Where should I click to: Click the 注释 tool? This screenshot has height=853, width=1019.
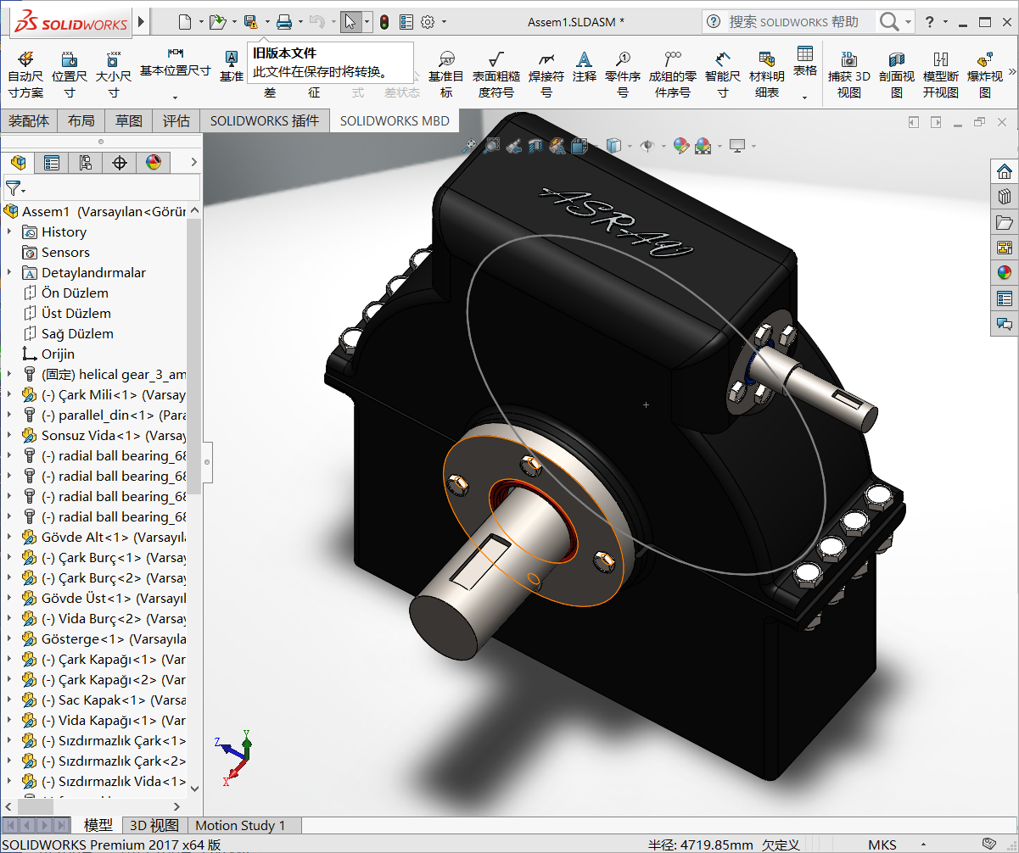tap(584, 67)
